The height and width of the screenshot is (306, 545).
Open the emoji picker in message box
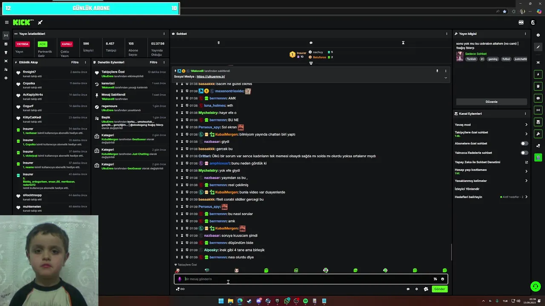442,279
